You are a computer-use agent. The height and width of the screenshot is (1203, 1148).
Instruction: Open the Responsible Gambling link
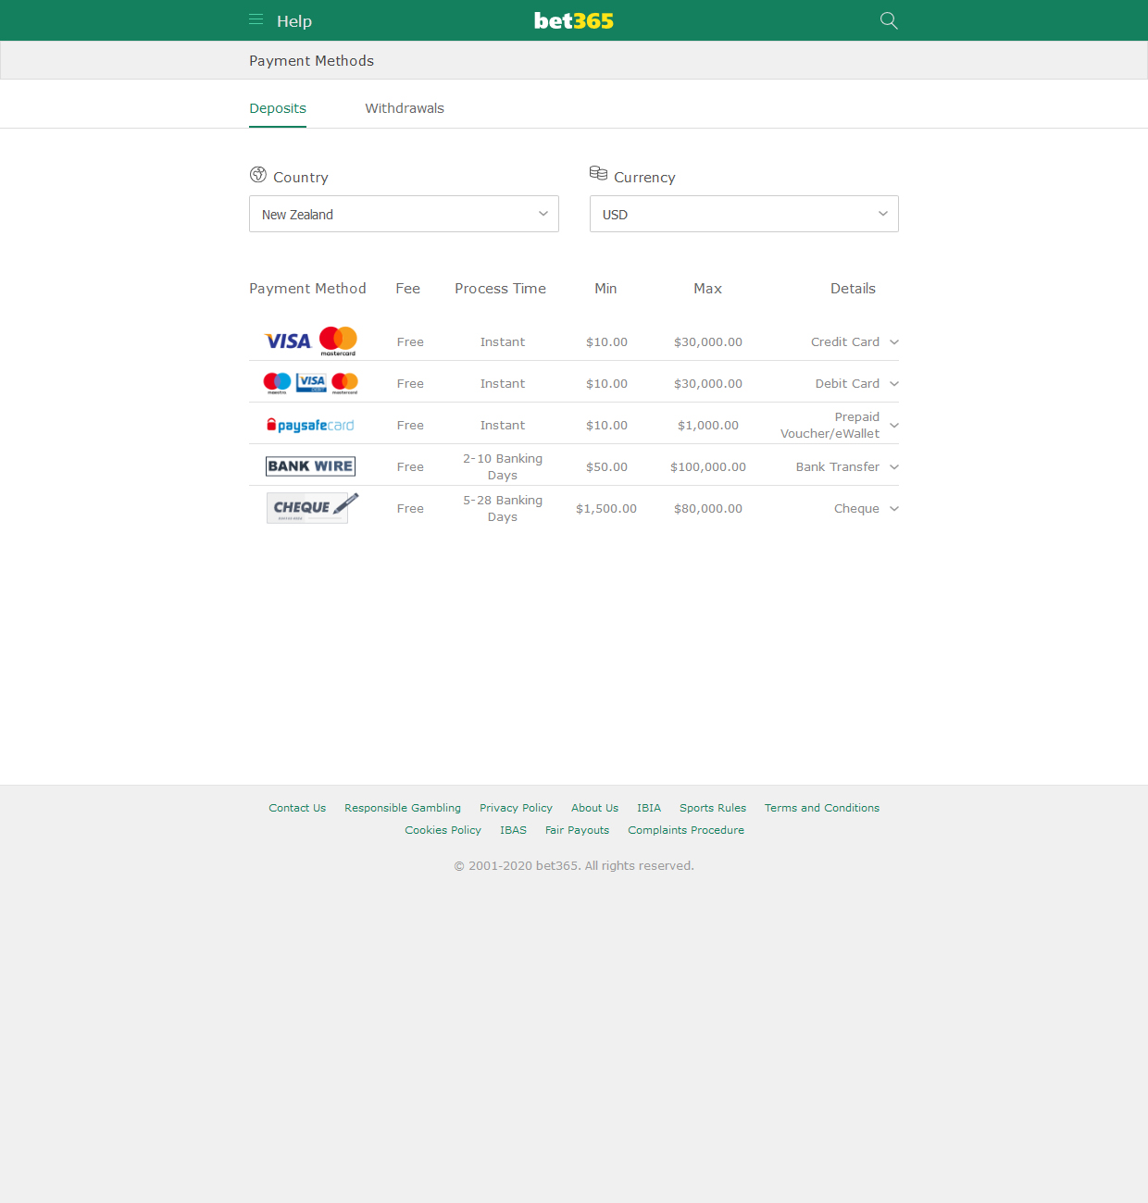point(403,808)
